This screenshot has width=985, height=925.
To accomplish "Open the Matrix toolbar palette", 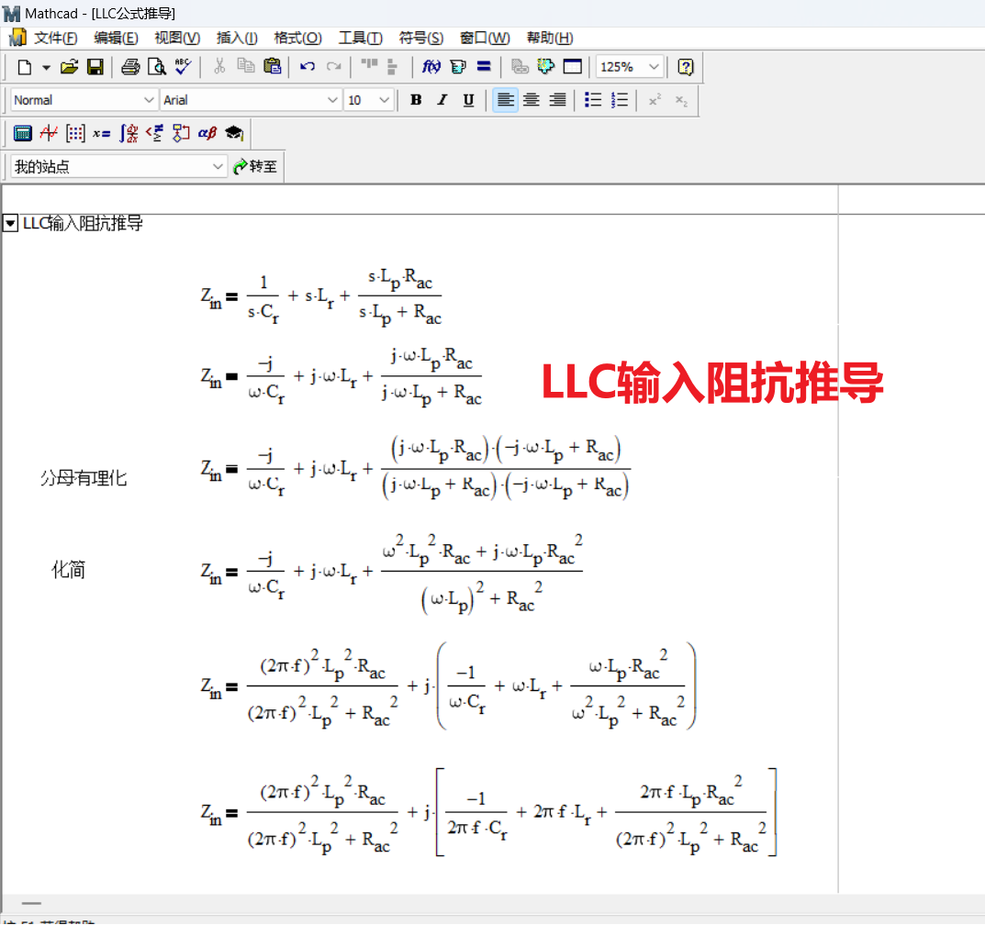I will 75,133.
